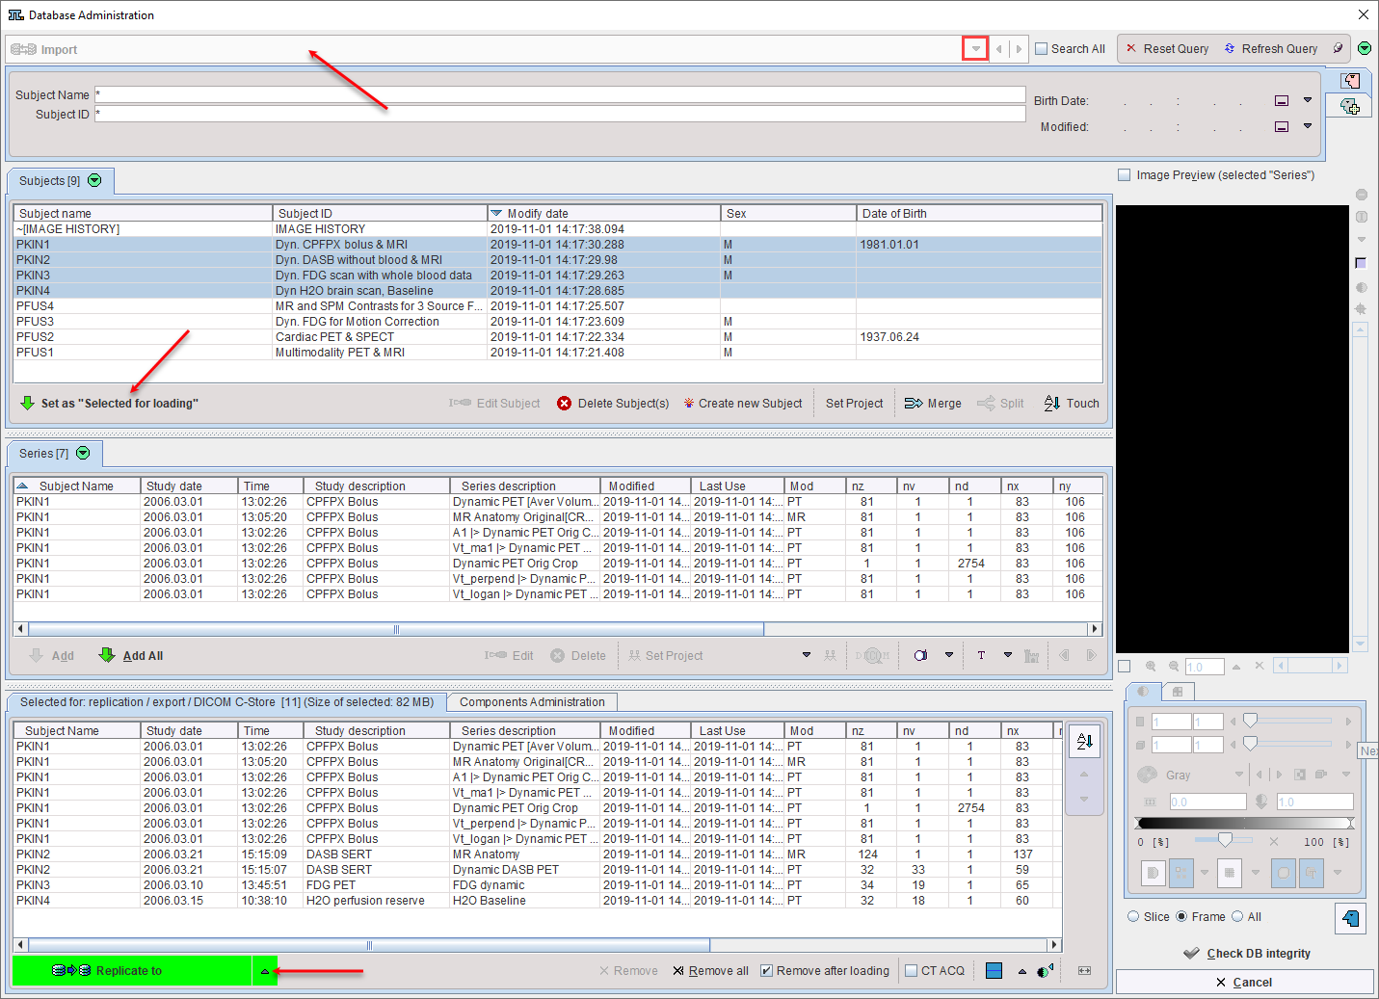Click in the Subject ID field

click(x=560, y=114)
